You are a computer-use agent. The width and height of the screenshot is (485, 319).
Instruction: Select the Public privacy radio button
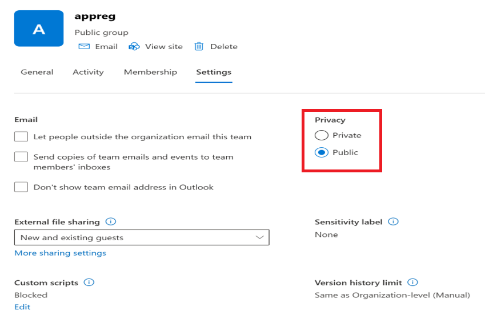coord(322,152)
